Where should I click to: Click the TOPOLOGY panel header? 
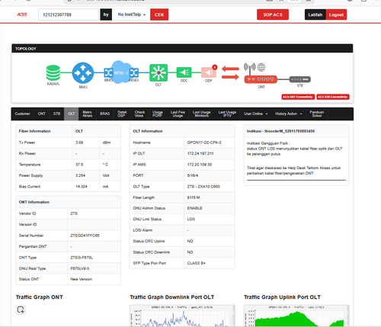click(x=182, y=49)
